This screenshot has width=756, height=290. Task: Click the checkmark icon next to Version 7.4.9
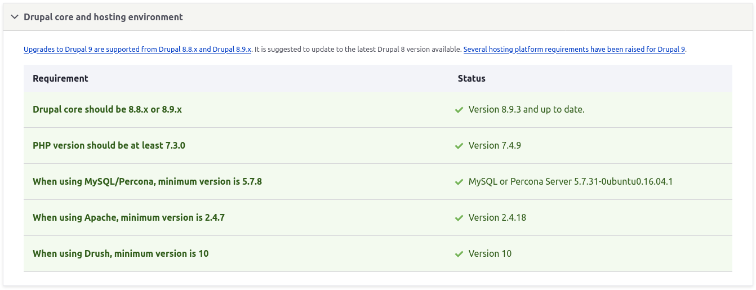459,146
